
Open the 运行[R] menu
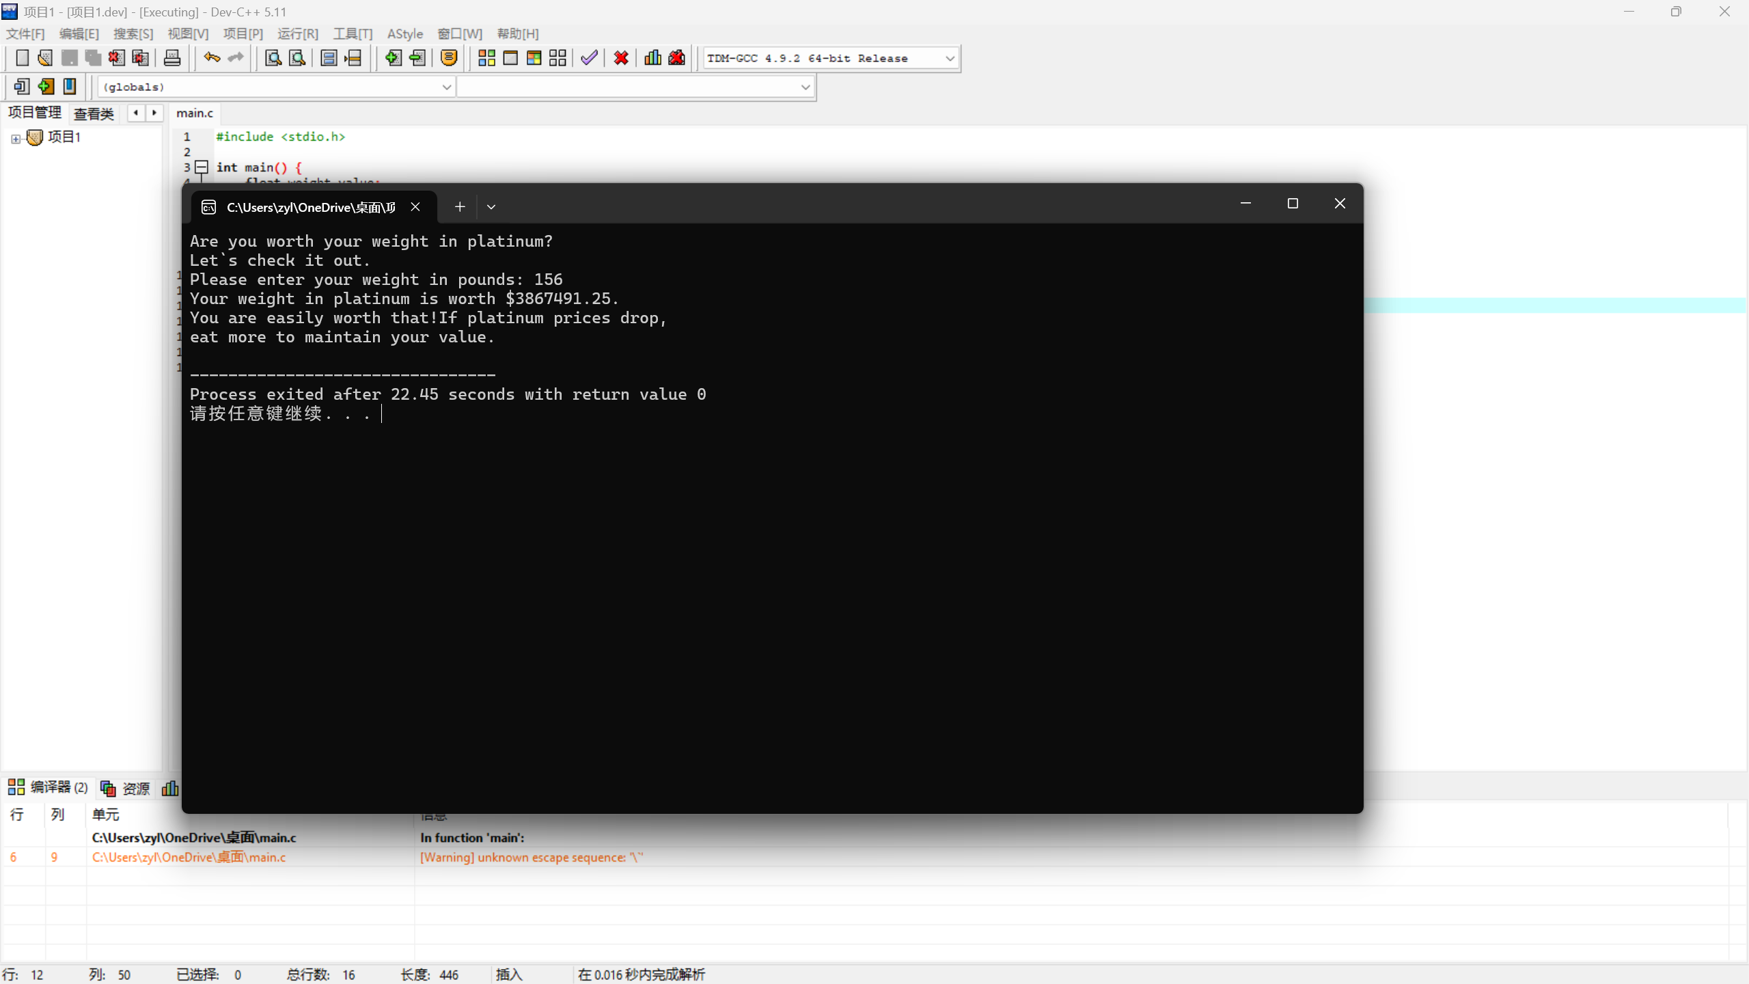click(297, 33)
